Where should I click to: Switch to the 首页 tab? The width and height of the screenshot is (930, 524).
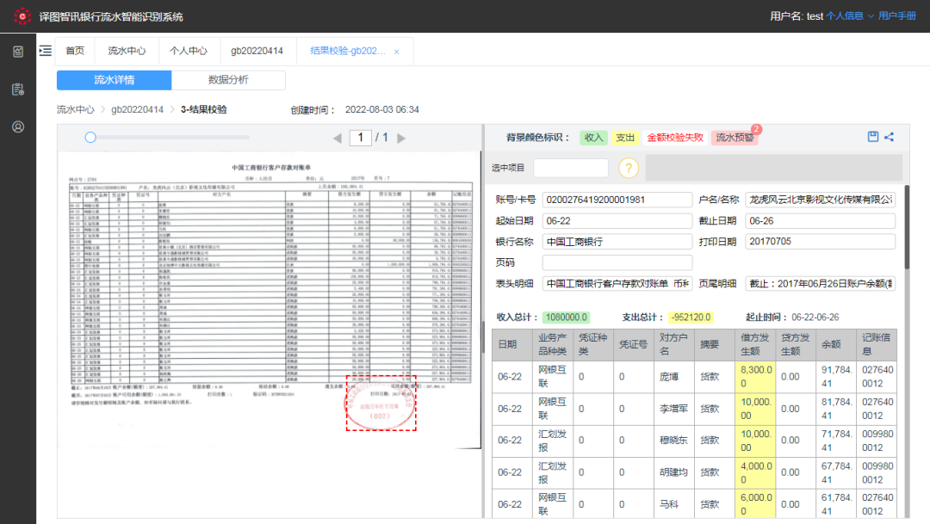point(75,51)
